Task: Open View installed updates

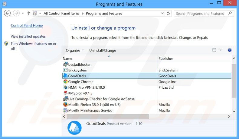Action: click(x=28, y=36)
